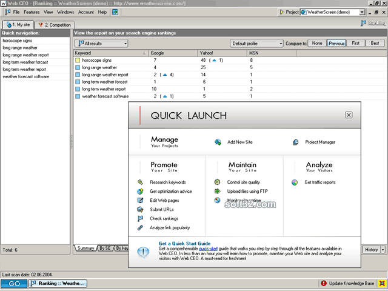
Task: Click the Get optimization advice icon
Action: tap(140, 192)
